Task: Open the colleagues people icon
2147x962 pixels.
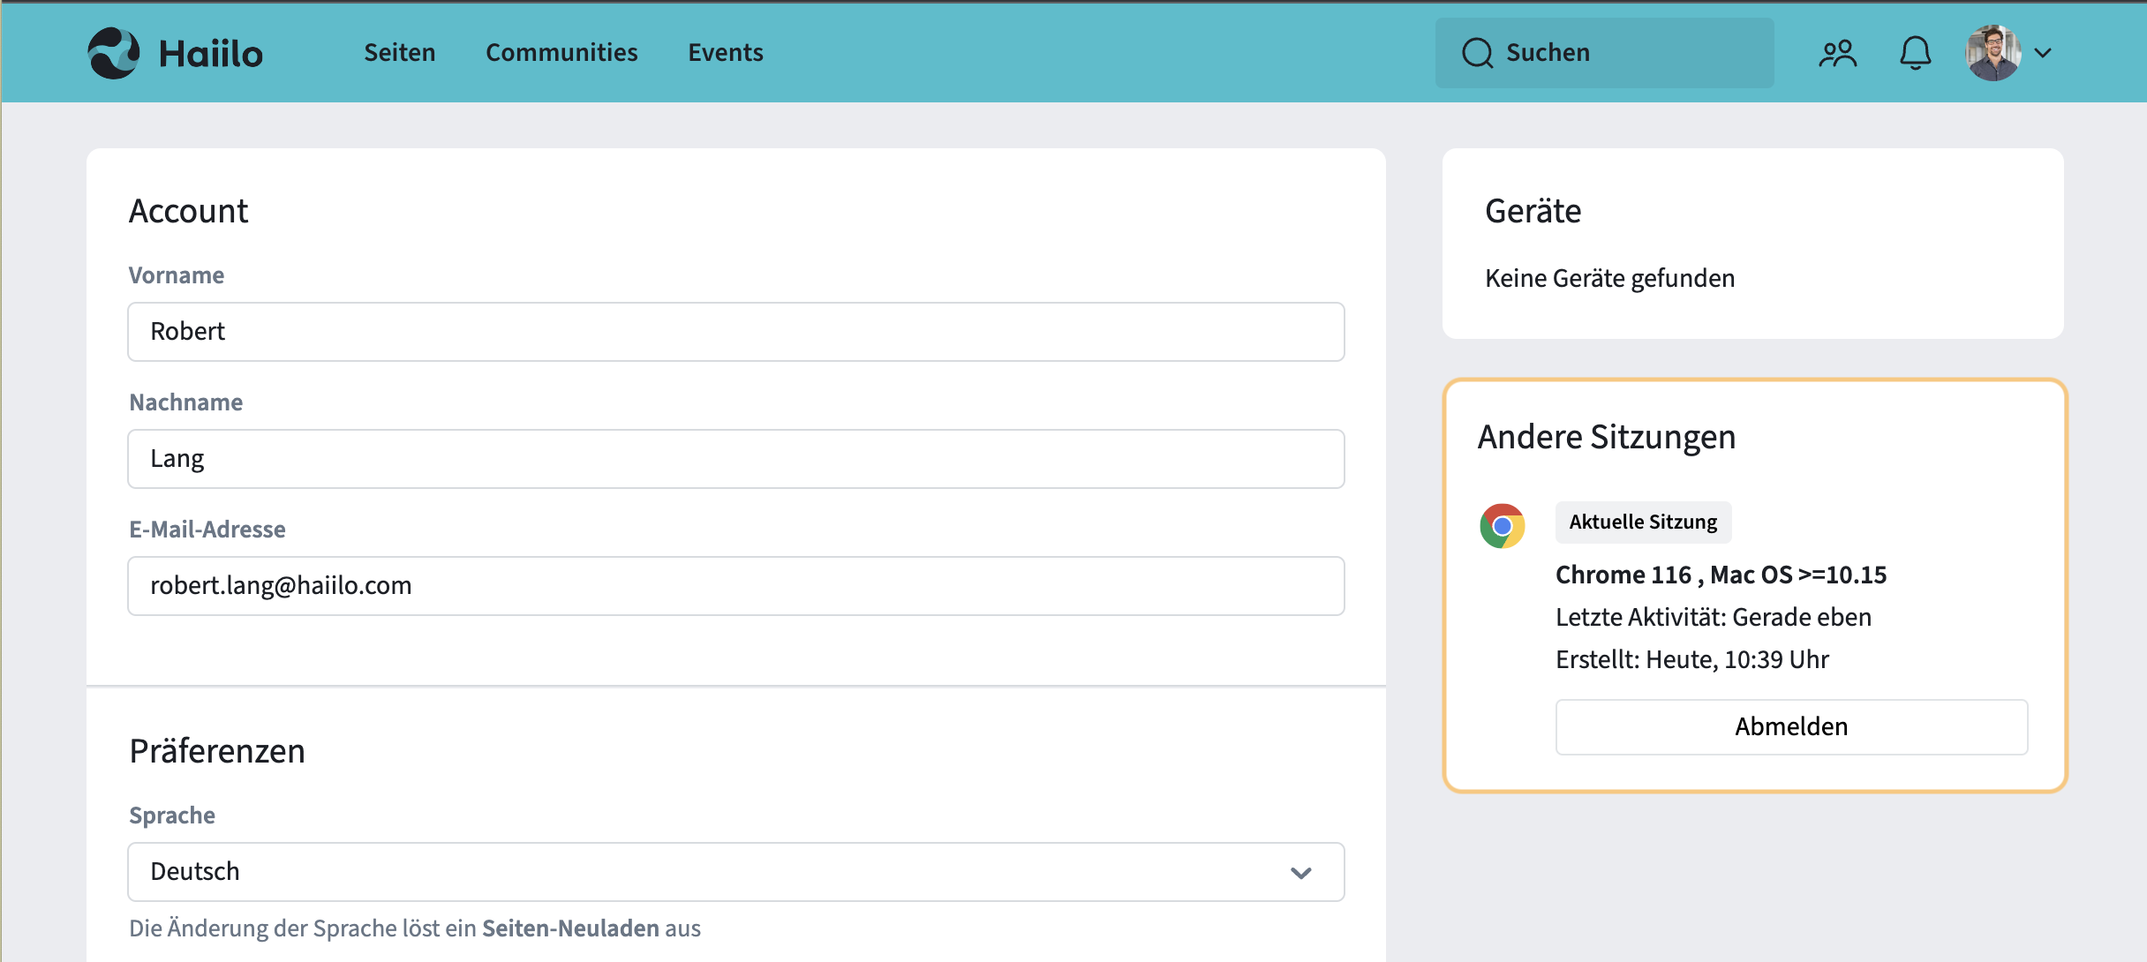Action: pyautogui.click(x=1838, y=53)
